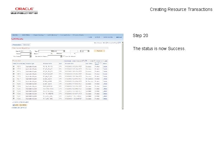Switch to the Process List tab
Viewport: 224px width, 168px height.
pyautogui.click(x=16, y=45)
